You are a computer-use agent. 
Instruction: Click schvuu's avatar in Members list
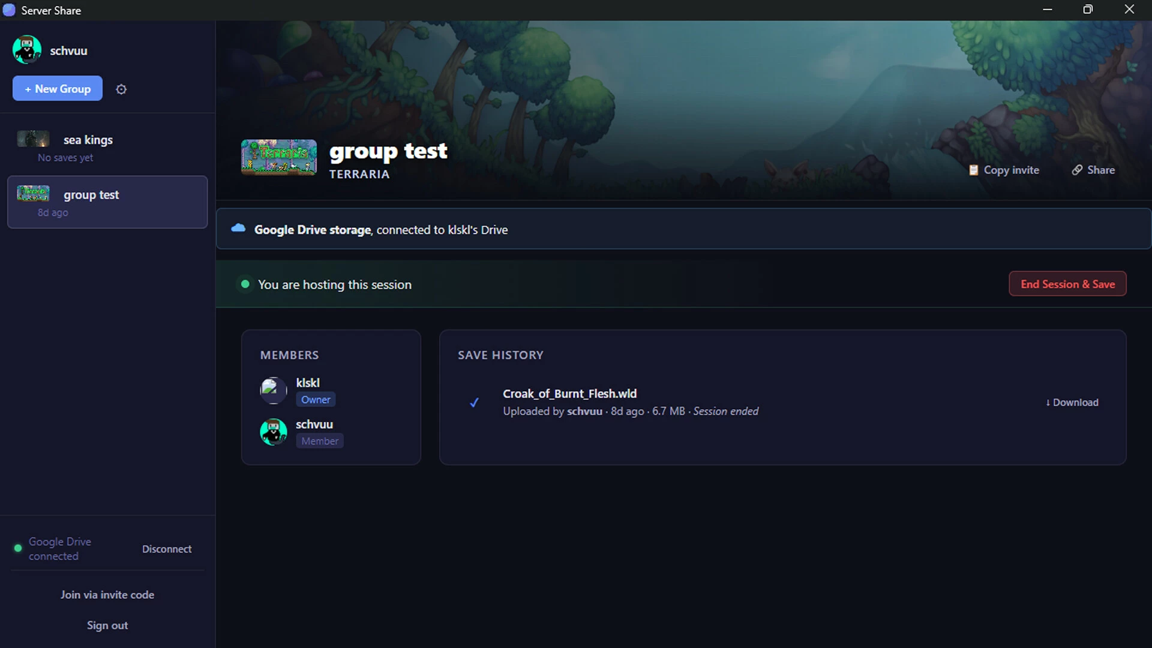pyautogui.click(x=274, y=432)
